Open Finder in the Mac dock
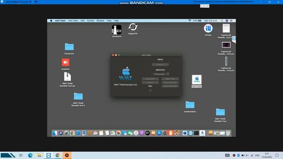 tap(55, 133)
